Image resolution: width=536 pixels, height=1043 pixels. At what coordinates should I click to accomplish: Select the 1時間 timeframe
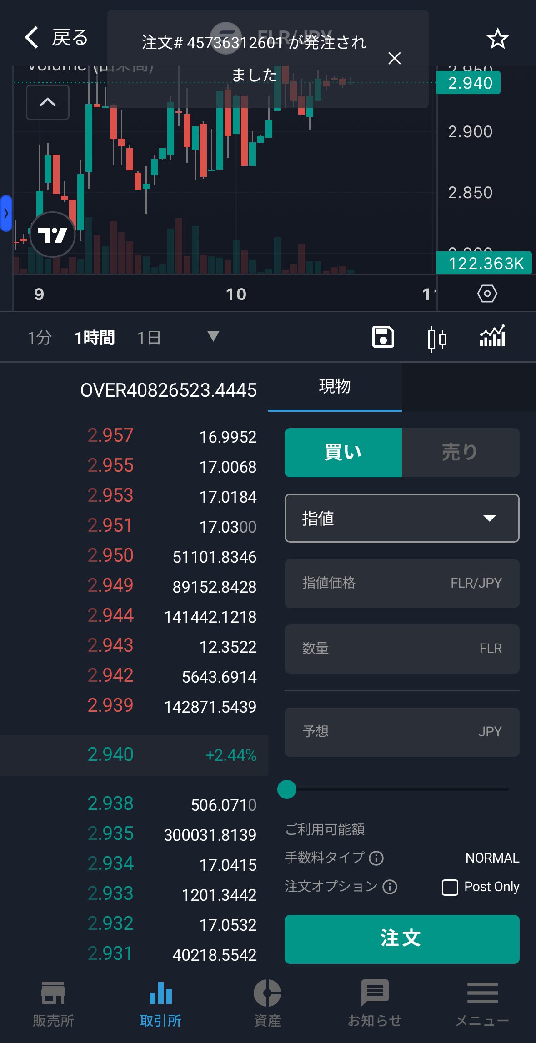point(95,338)
